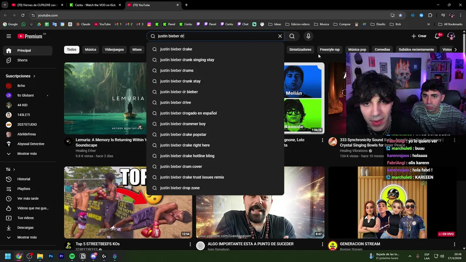Screen dimensions: 466x262
Task: Expand subscriptions with Mostrar más
Action: [x=28, y=154]
